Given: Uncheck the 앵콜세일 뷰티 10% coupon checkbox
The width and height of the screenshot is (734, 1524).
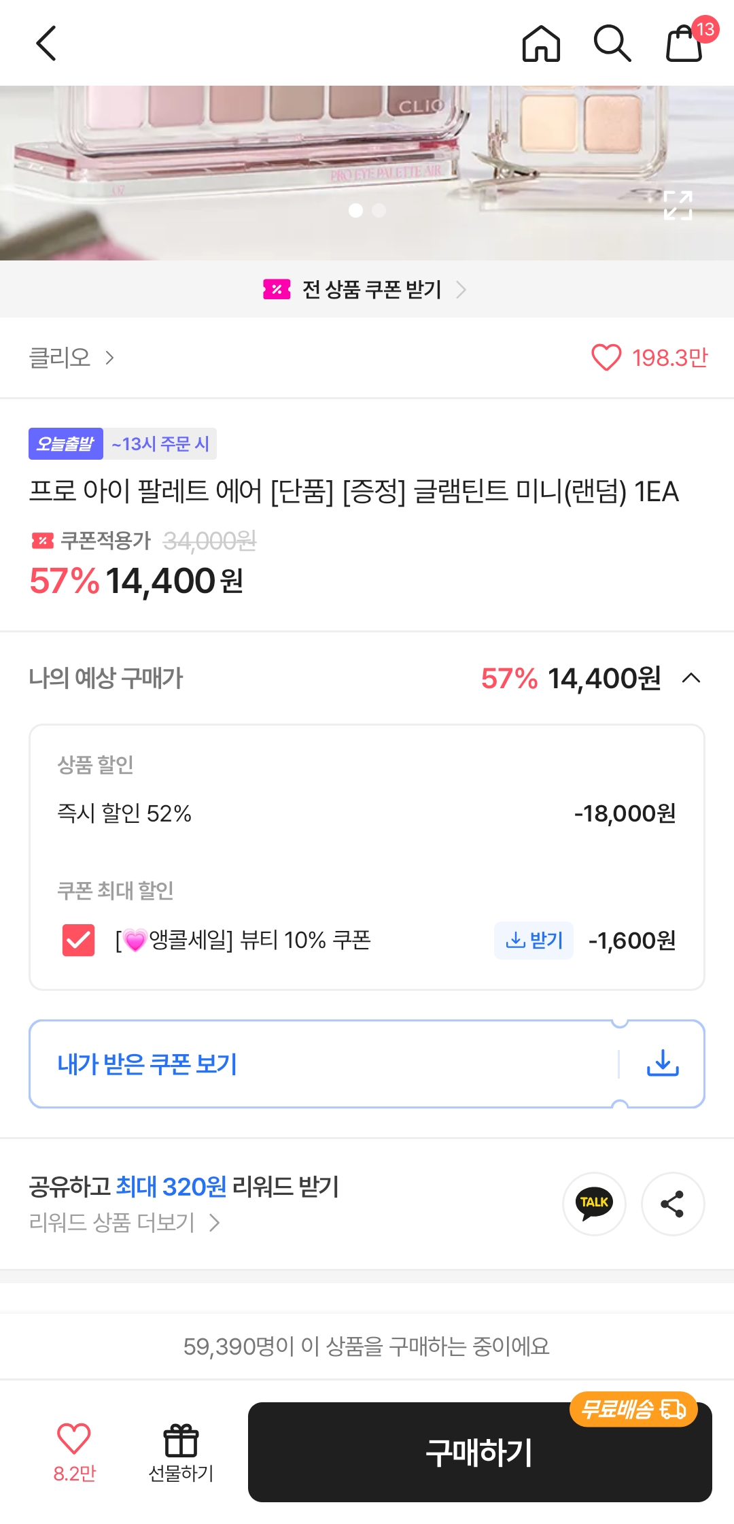Looking at the screenshot, I should [x=78, y=940].
